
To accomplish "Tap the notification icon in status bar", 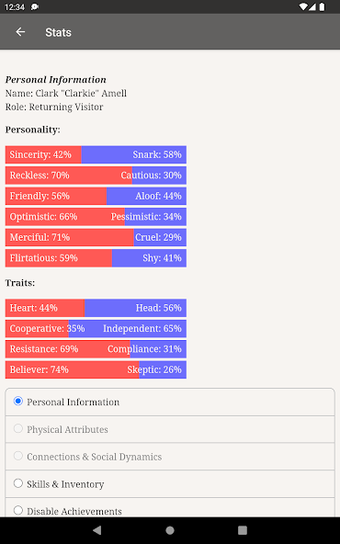I will pyautogui.click(x=35, y=7).
